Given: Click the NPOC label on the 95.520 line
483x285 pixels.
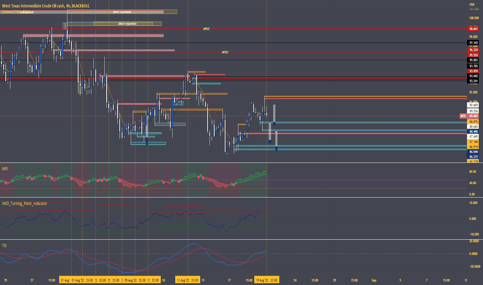Looking at the screenshot, I should tap(225, 52).
